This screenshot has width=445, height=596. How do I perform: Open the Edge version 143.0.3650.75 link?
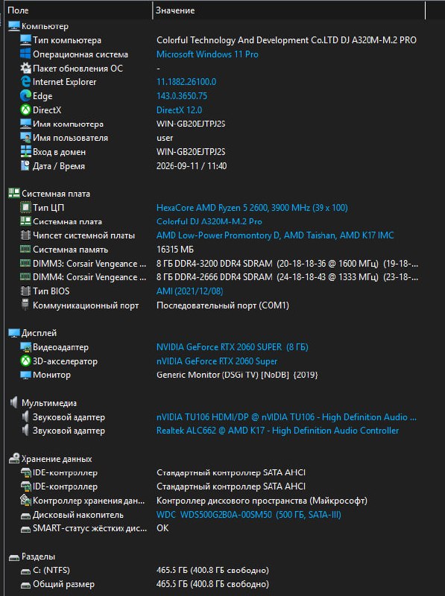coord(182,96)
